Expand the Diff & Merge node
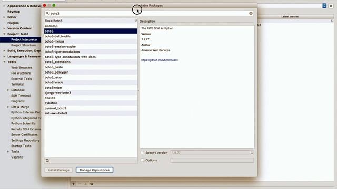337x189 pixels. click(8, 107)
